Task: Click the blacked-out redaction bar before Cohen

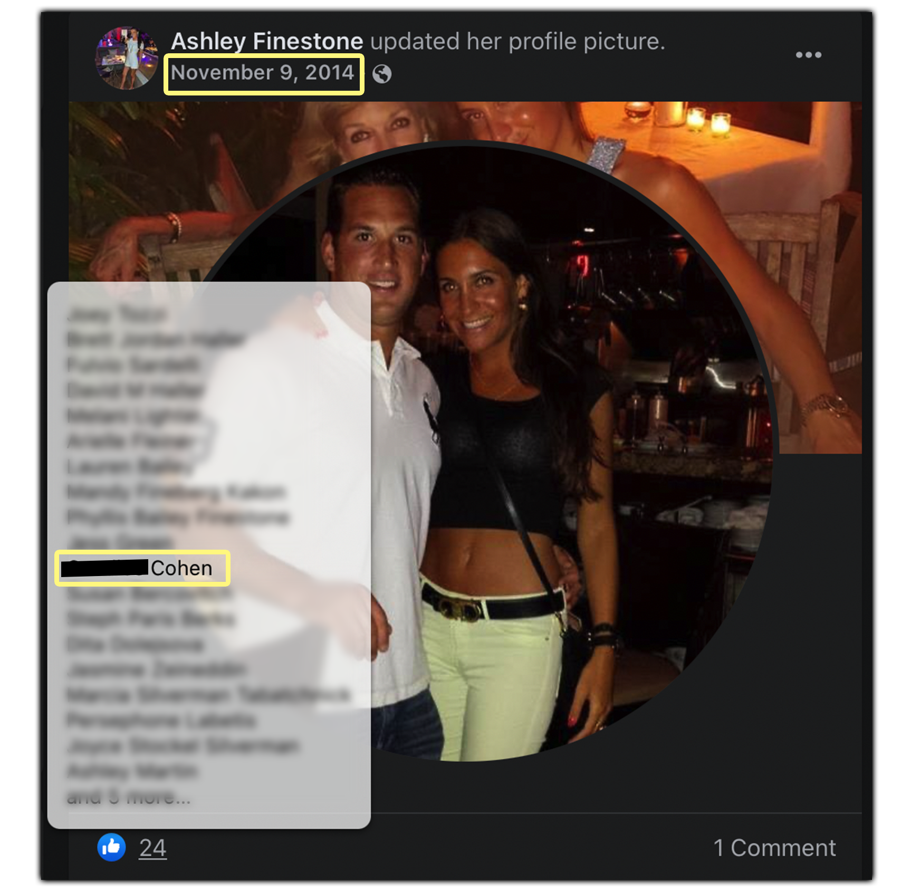Action: click(104, 568)
